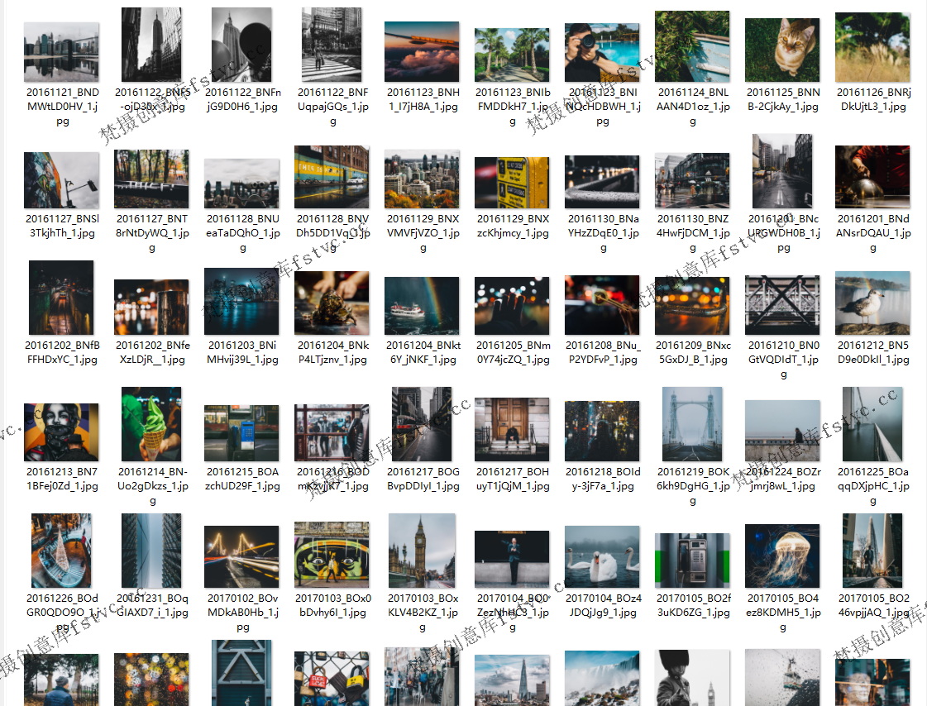The width and height of the screenshot is (927, 706).
Task: Select seagull photo 20161212_BN5D9e0DkIl_1.jpg
Action: [x=872, y=303]
